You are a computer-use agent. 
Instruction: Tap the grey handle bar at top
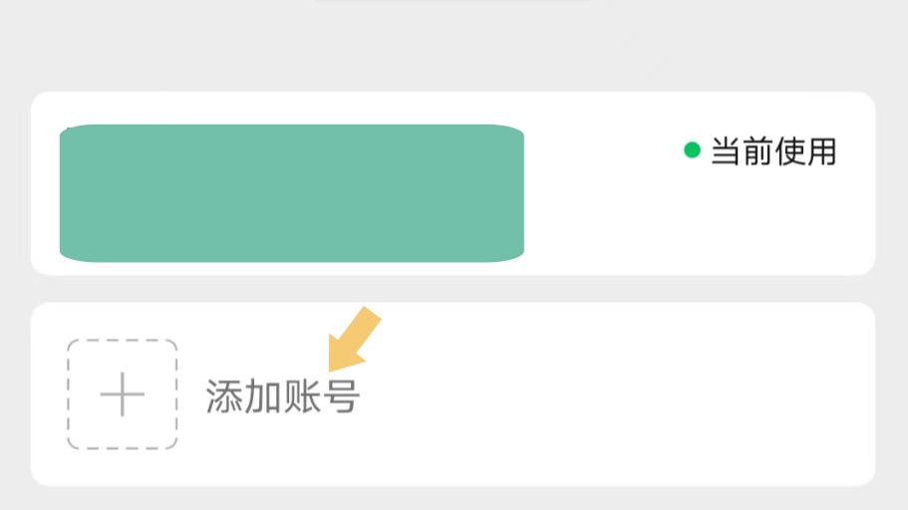453,1
